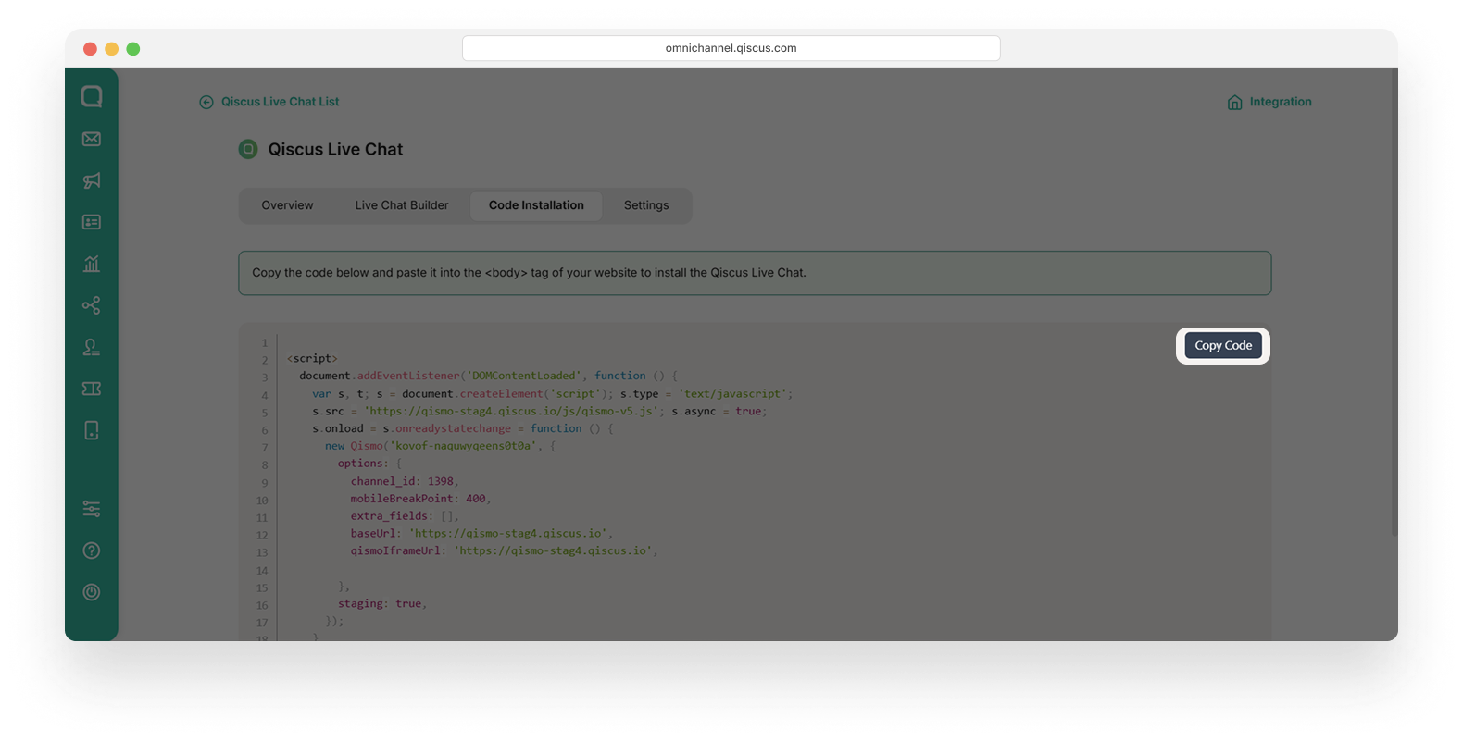Viewport: 1463px width, 742px height.
Task: Open the mail envelope sidebar icon
Action: [x=92, y=139]
